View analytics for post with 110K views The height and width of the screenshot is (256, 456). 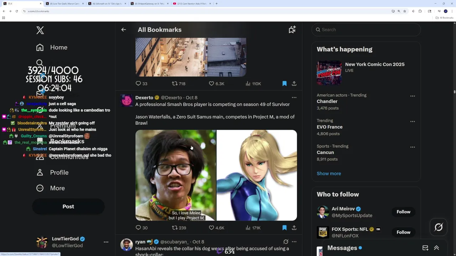[x=253, y=84]
